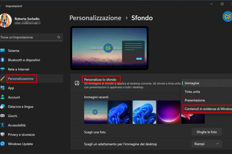Go back to Personalizzazione breadcrumb

95,18
